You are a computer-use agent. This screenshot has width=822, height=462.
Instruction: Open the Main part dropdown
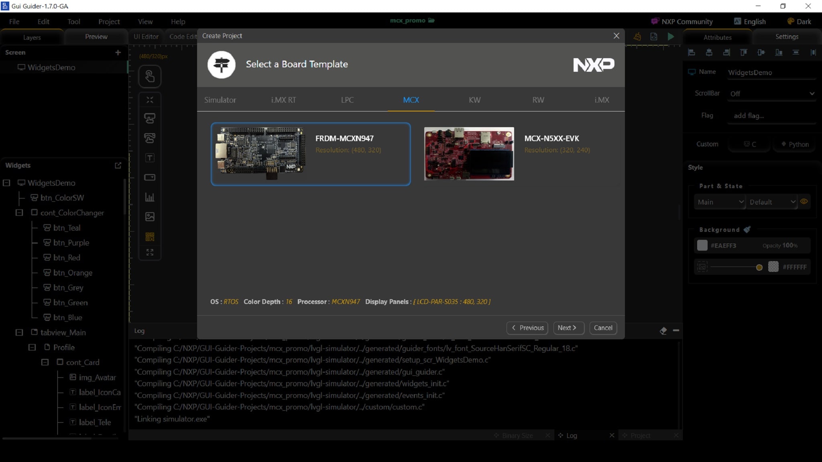[x=720, y=202]
